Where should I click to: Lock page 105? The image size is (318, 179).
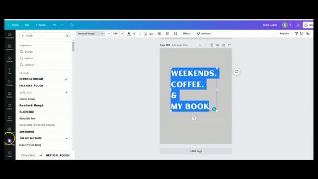[x=212, y=45]
